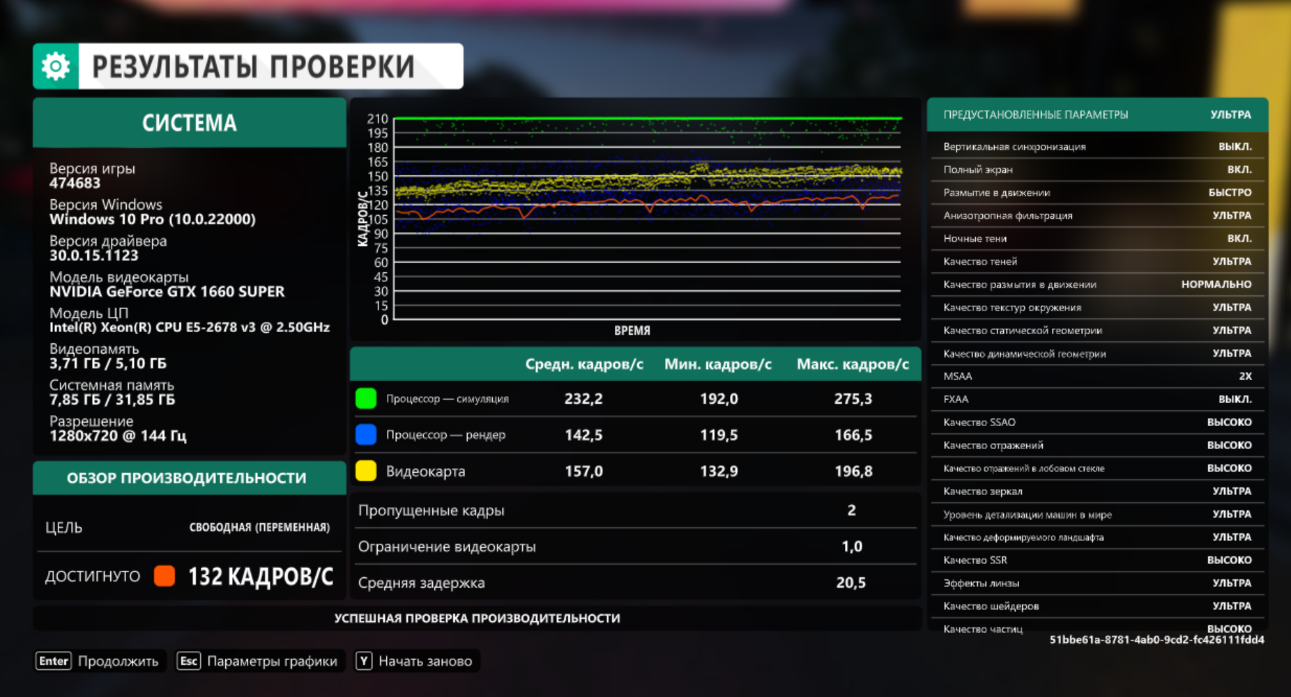Screen dimensions: 1291x697
Task: Click green swatch for Процессор — симуляция
Action: pos(366,398)
